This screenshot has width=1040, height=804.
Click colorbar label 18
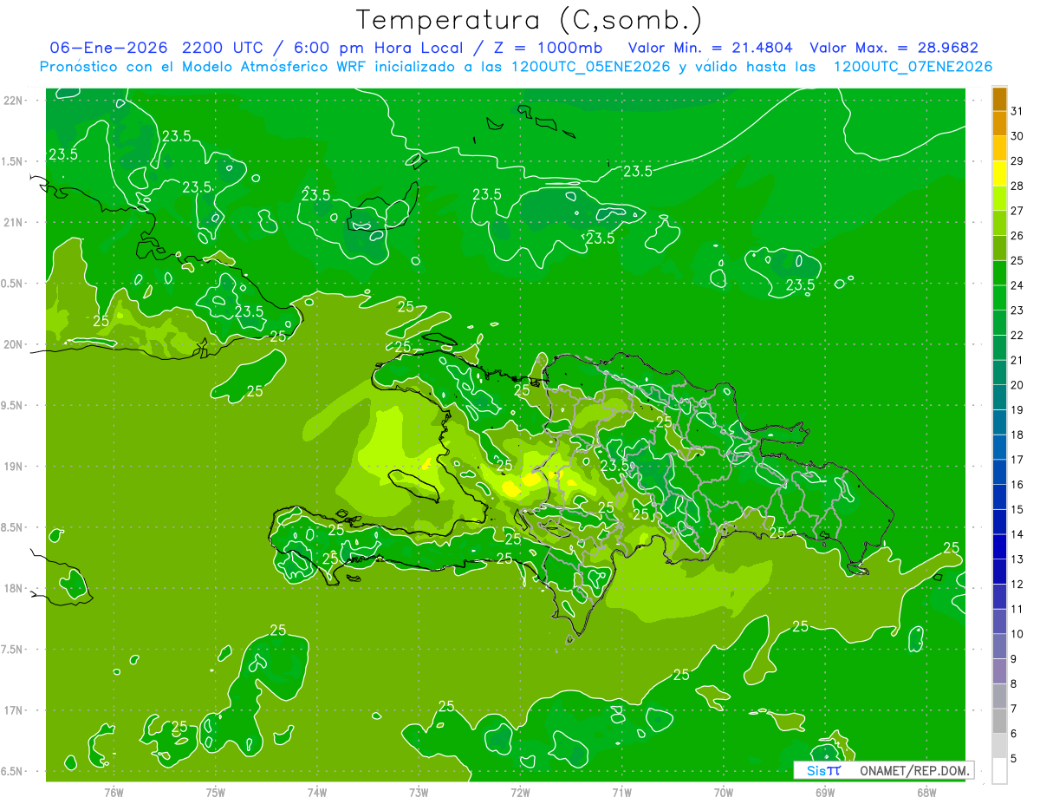pos(1017,435)
